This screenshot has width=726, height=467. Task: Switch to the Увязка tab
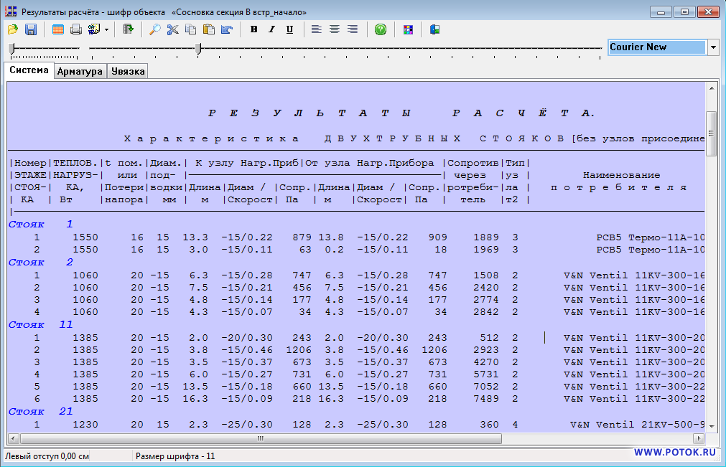pos(128,71)
